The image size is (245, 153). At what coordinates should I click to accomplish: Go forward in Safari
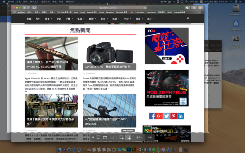[x=28, y=8]
